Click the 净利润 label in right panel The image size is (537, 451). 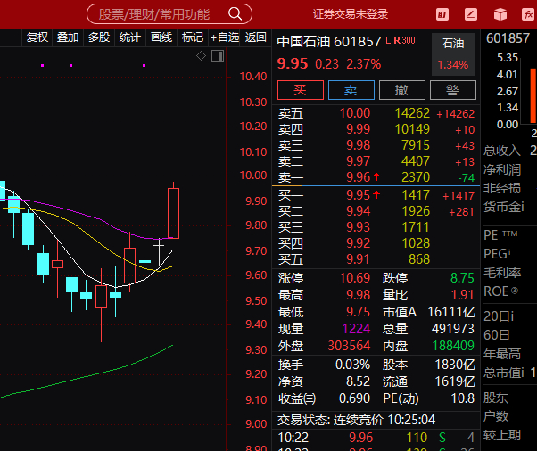[x=501, y=169]
